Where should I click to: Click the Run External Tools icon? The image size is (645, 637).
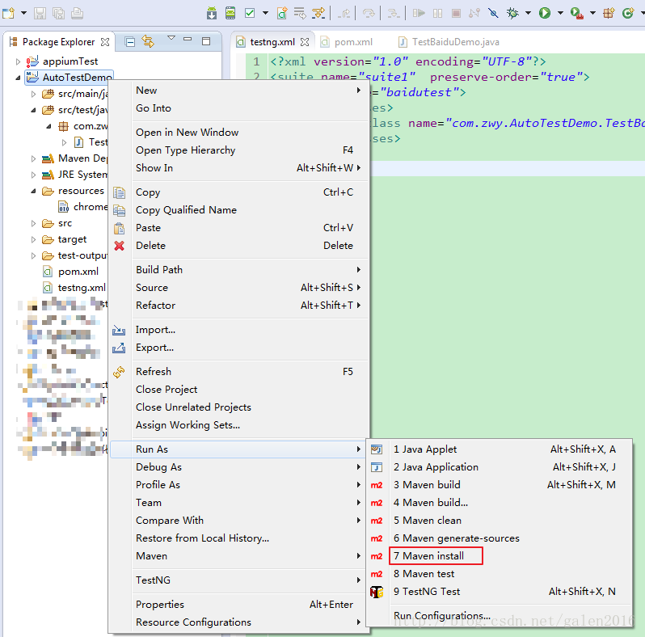[577, 14]
